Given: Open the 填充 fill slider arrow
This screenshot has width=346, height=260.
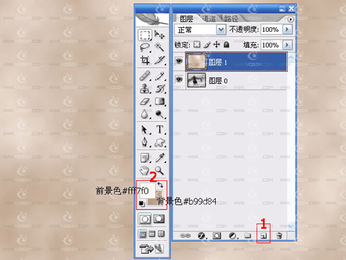Looking at the screenshot, I should click(287, 45).
